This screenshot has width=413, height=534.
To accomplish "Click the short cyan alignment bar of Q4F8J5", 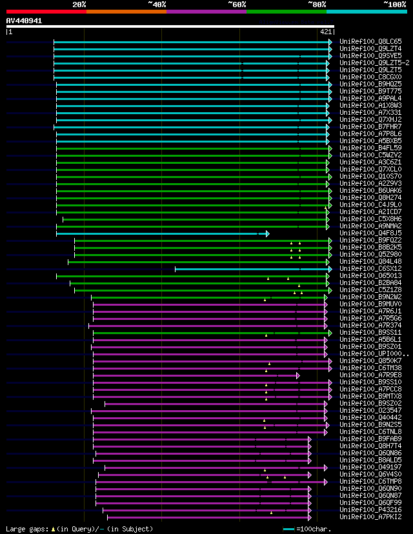I will (163, 233).
